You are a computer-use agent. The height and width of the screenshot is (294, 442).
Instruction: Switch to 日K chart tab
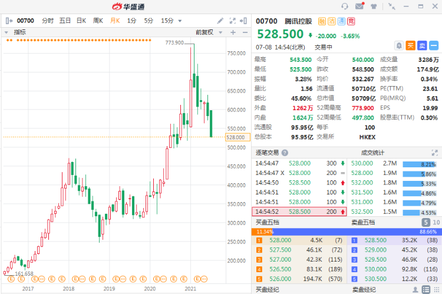(x=81, y=21)
